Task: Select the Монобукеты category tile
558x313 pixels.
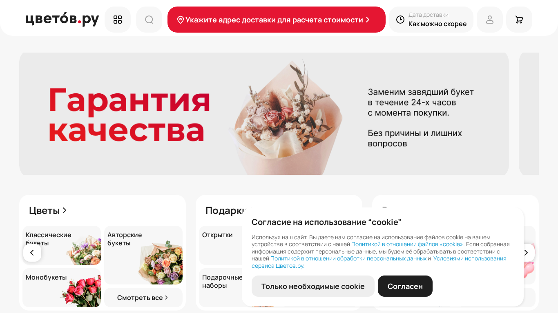Action: (x=62, y=288)
